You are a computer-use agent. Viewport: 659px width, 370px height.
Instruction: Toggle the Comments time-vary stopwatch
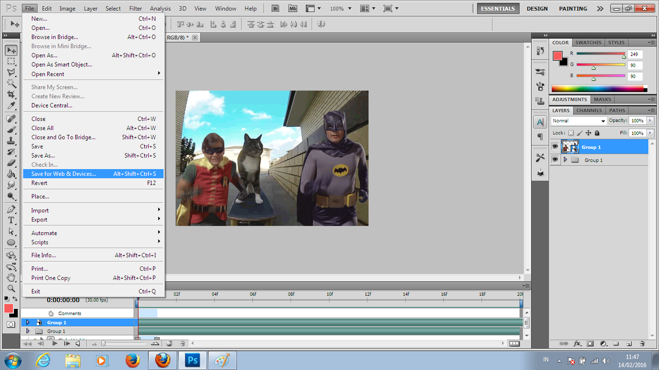[51, 313]
